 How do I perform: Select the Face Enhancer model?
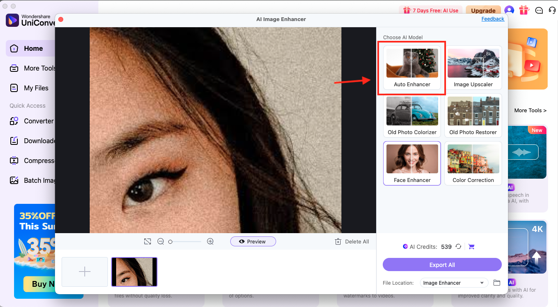(412, 163)
